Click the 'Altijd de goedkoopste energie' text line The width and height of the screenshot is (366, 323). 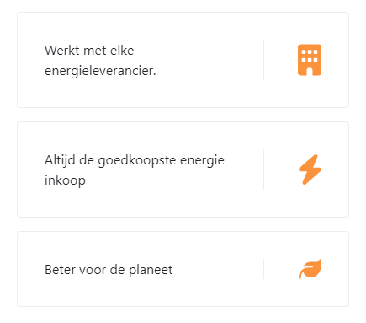135,161
